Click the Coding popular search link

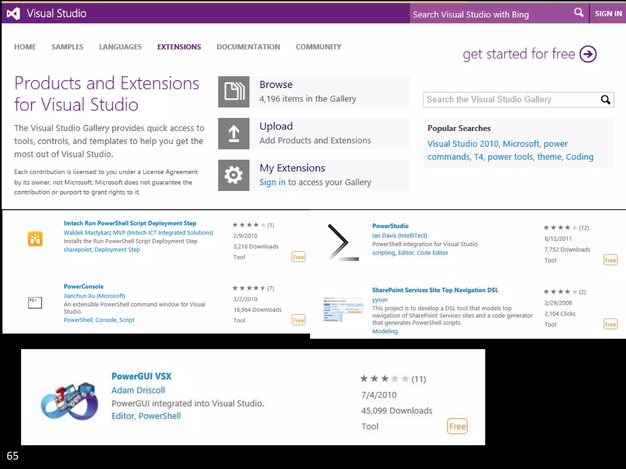[580, 157]
